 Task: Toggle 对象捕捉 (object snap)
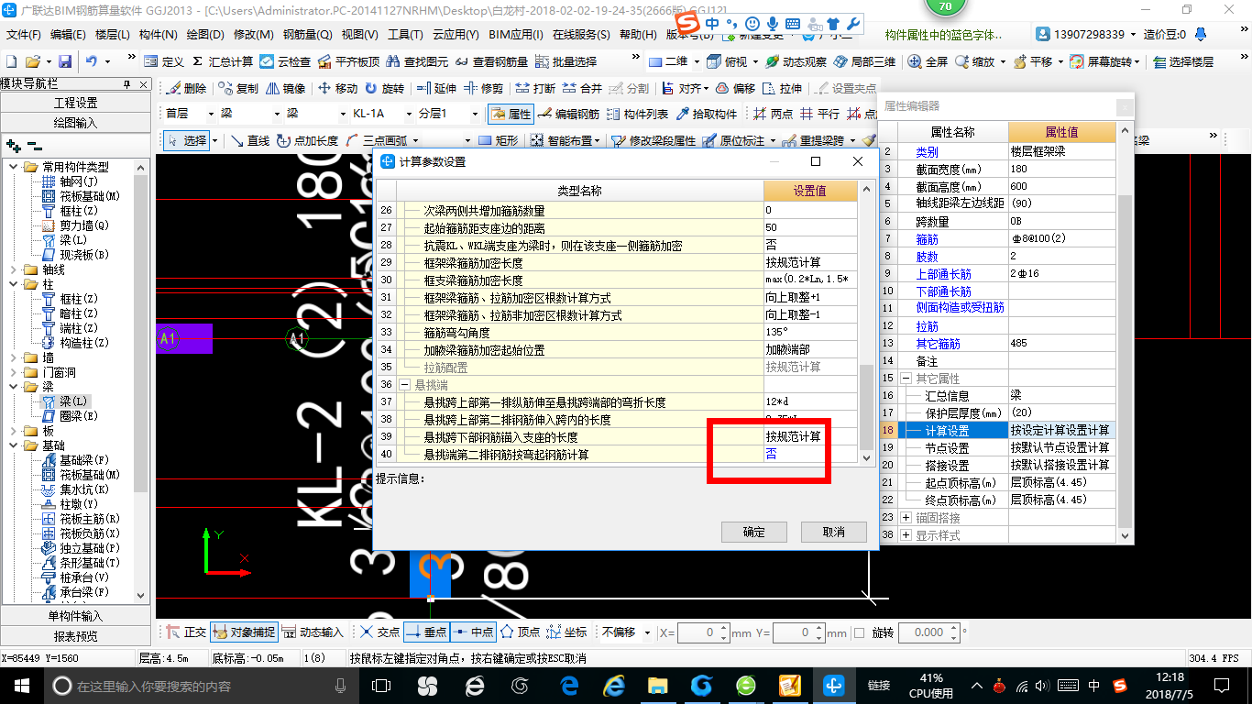[243, 632]
